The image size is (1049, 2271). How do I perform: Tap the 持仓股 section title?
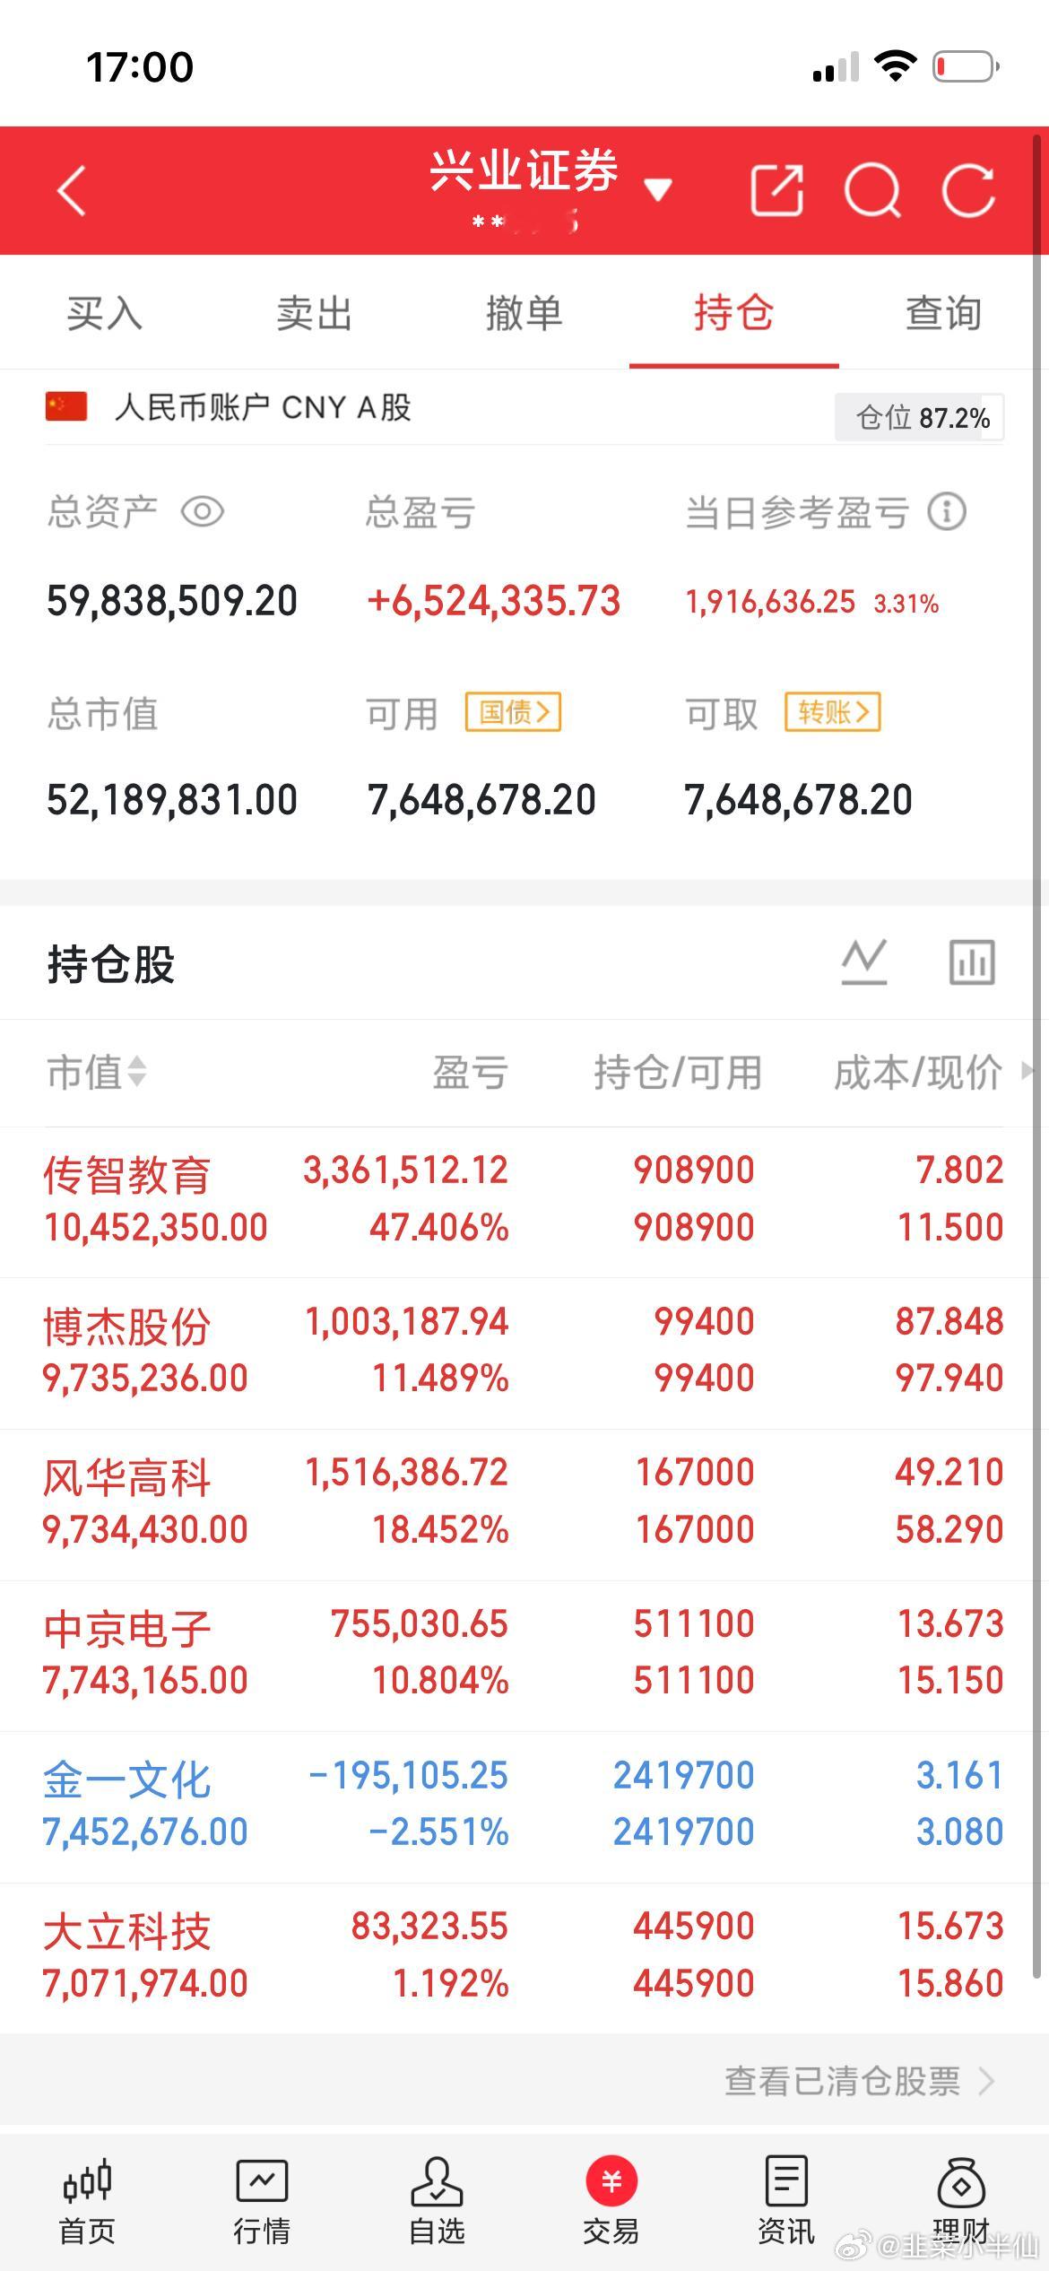pos(111,964)
